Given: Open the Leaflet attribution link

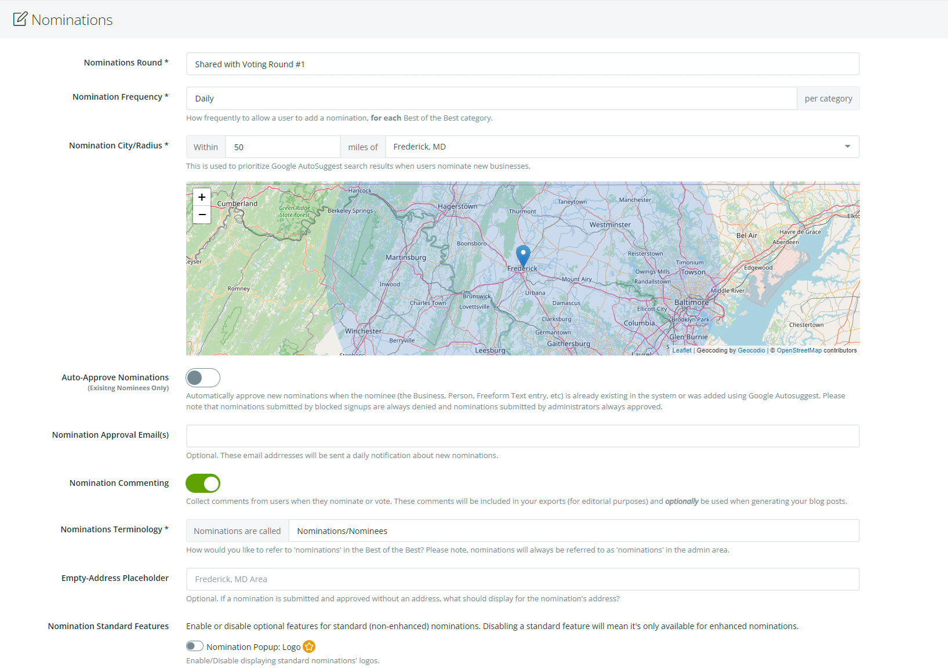Looking at the screenshot, I should coord(682,350).
